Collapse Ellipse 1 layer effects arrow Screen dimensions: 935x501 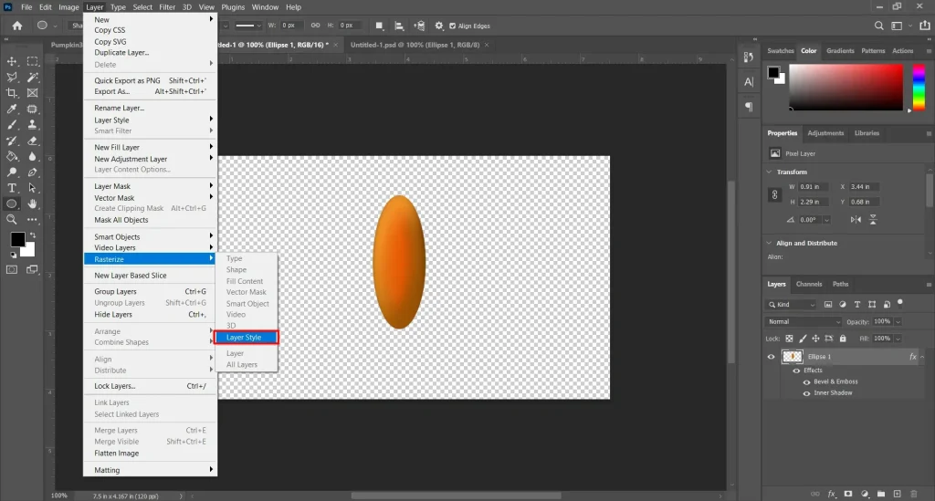pyautogui.click(x=922, y=357)
